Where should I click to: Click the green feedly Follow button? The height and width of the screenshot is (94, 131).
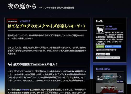100,47
